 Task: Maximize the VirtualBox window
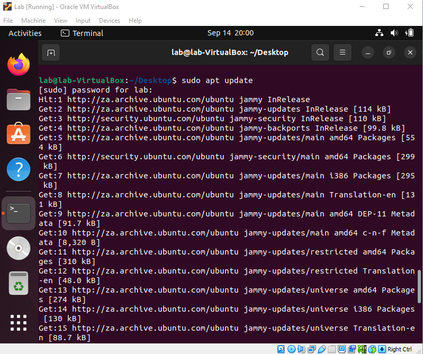tap(386, 6)
